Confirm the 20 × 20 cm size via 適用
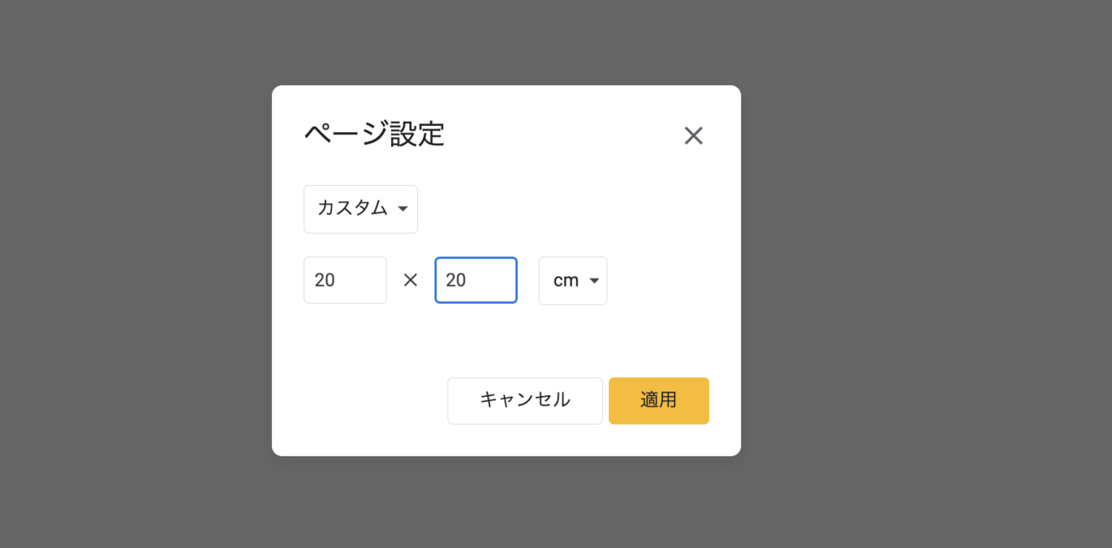Image resolution: width=1112 pixels, height=548 pixels. pos(659,400)
